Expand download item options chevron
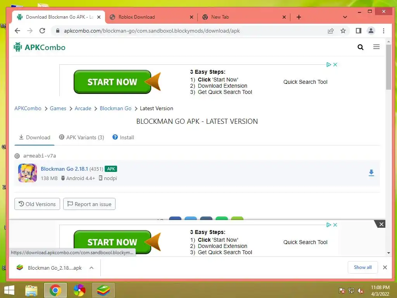 point(91,268)
